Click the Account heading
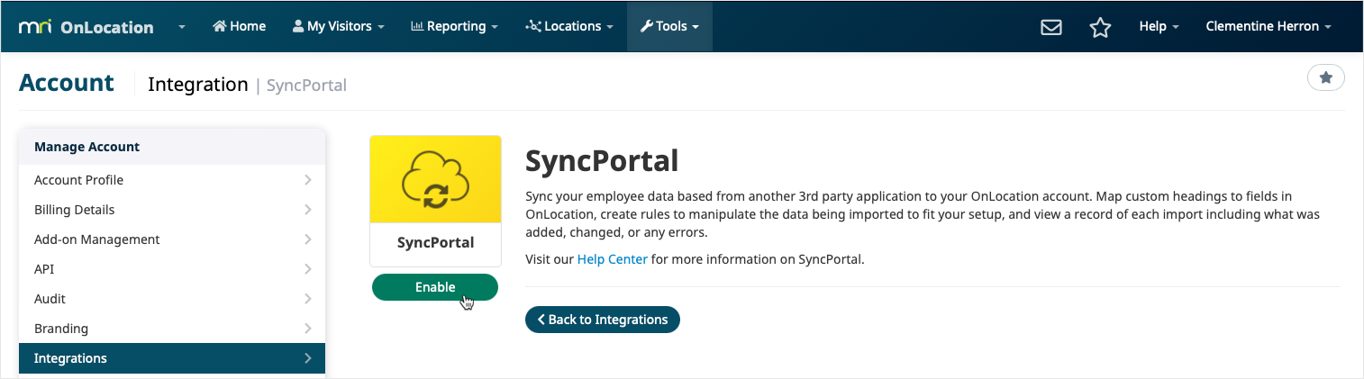 pyautogui.click(x=67, y=83)
